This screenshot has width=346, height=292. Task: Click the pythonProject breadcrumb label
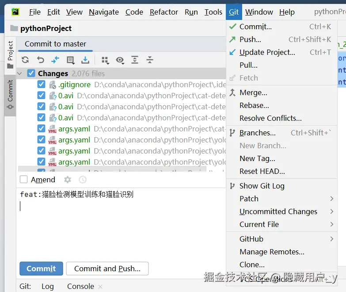tap(46, 28)
